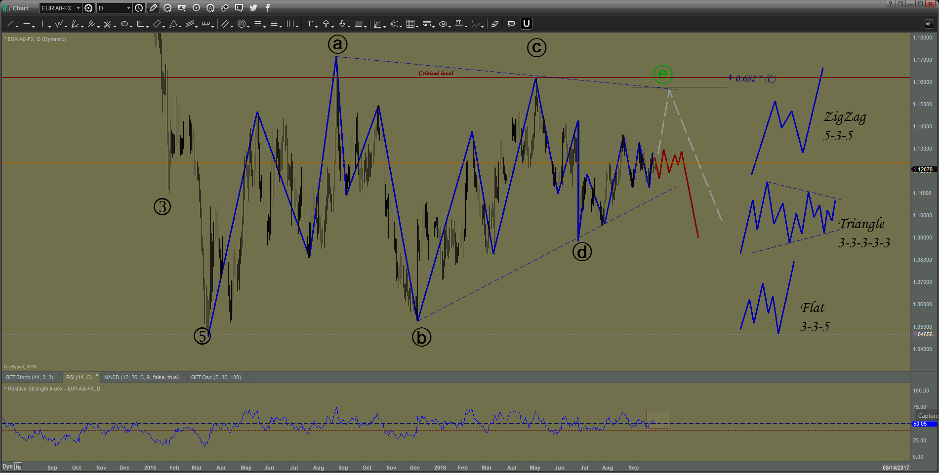The height and width of the screenshot is (473, 939).
Task: Close the RSI (14, C) tab
Action: tap(97, 376)
